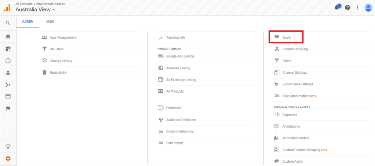Open Discover lightbulb icon in sidebar
The width and height of the screenshot is (375, 166).
[8, 146]
